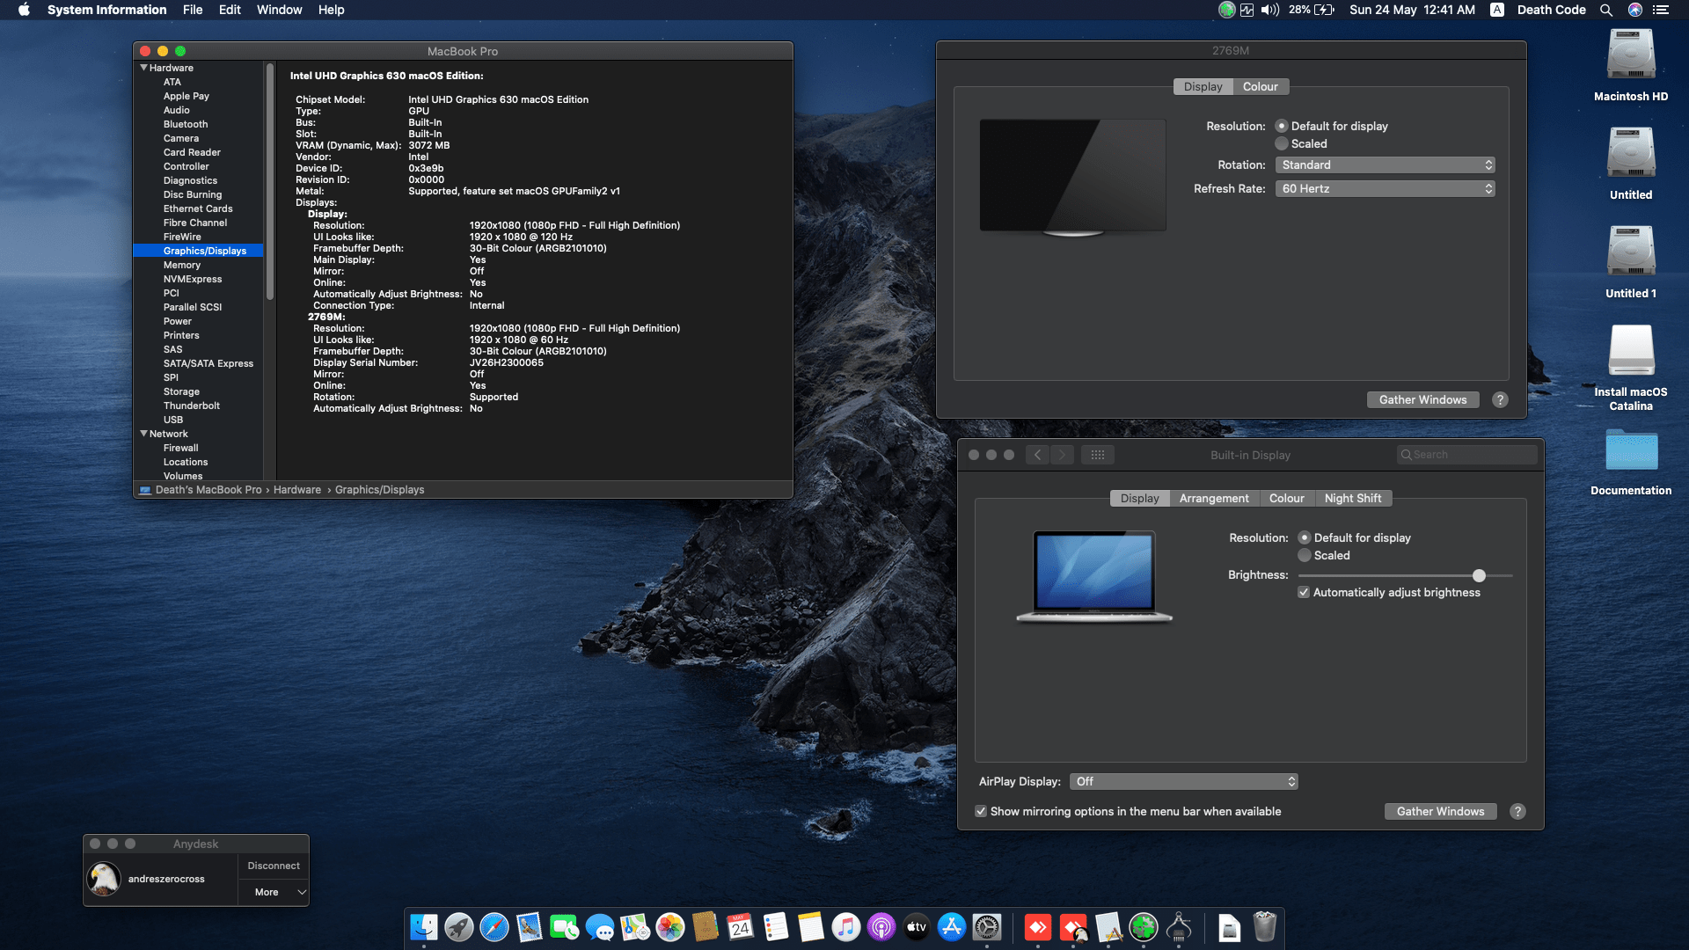Viewport: 1689px width, 950px height.
Task: Open Safari from the Dock
Action: (495, 927)
